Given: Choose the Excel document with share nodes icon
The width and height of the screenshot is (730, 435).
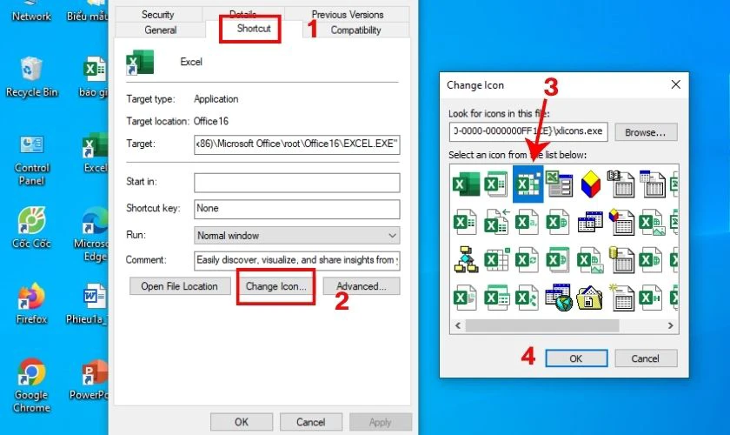Looking at the screenshot, I should pos(527,297).
